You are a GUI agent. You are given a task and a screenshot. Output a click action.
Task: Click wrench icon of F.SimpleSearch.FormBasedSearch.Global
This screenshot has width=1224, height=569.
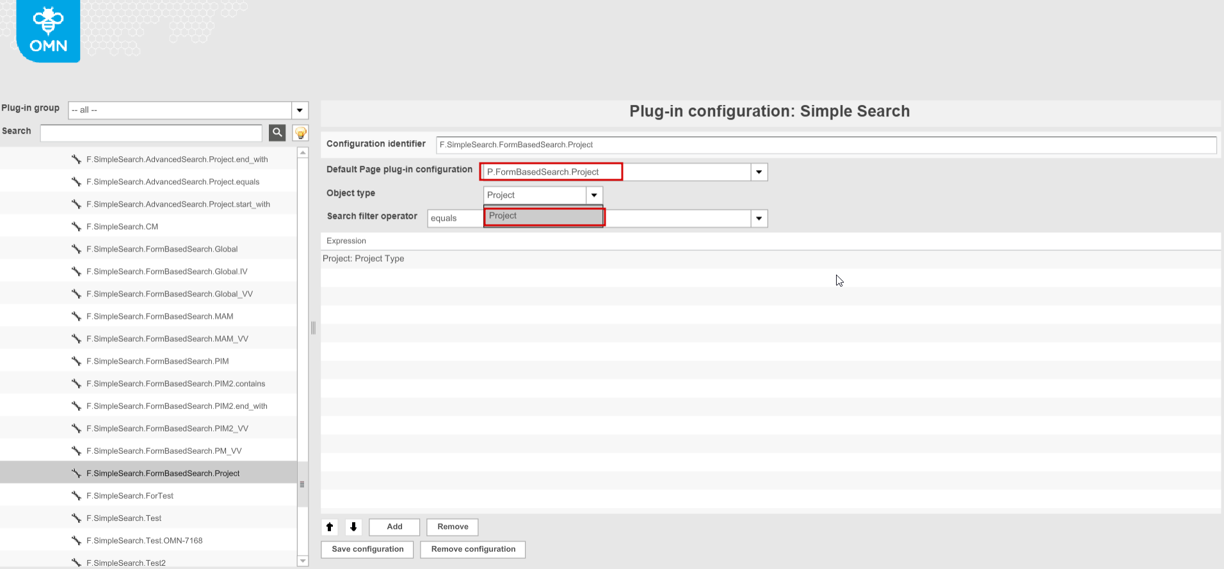pyautogui.click(x=76, y=249)
